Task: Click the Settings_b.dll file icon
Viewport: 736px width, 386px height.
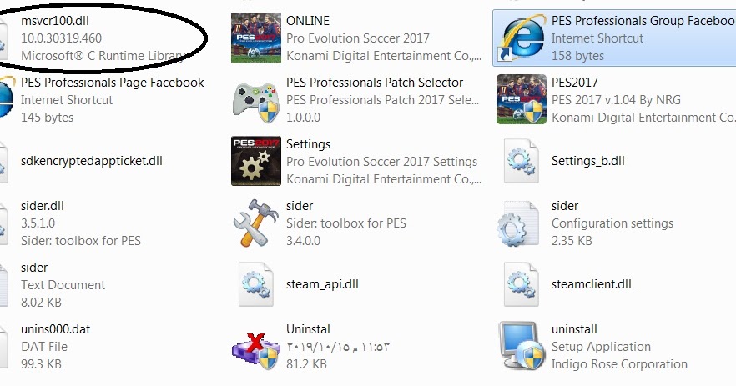Action: tap(521, 161)
